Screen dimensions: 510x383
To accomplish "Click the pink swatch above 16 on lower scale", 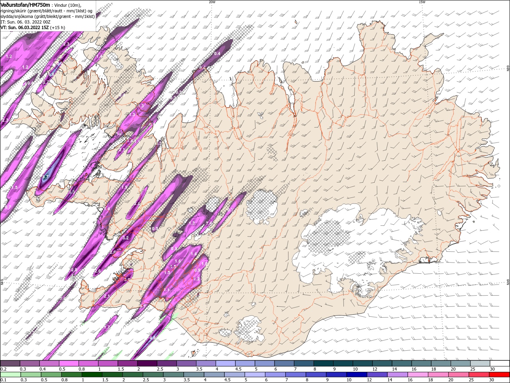I will [x=418, y=375].
